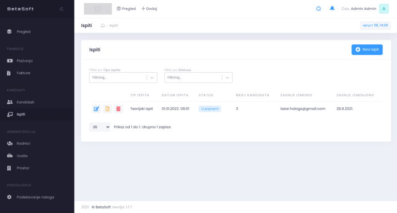397x213 pixels.
Task: Click Prostor building icon in sidebar
Action: (9, 168)
